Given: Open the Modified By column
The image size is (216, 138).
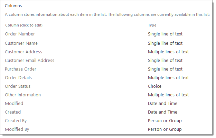Looking at the screenshot, I should click(17, 129).
